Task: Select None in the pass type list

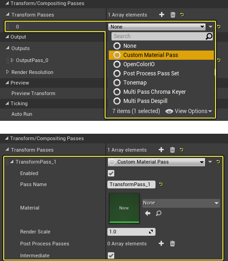Action: point(161,46)
